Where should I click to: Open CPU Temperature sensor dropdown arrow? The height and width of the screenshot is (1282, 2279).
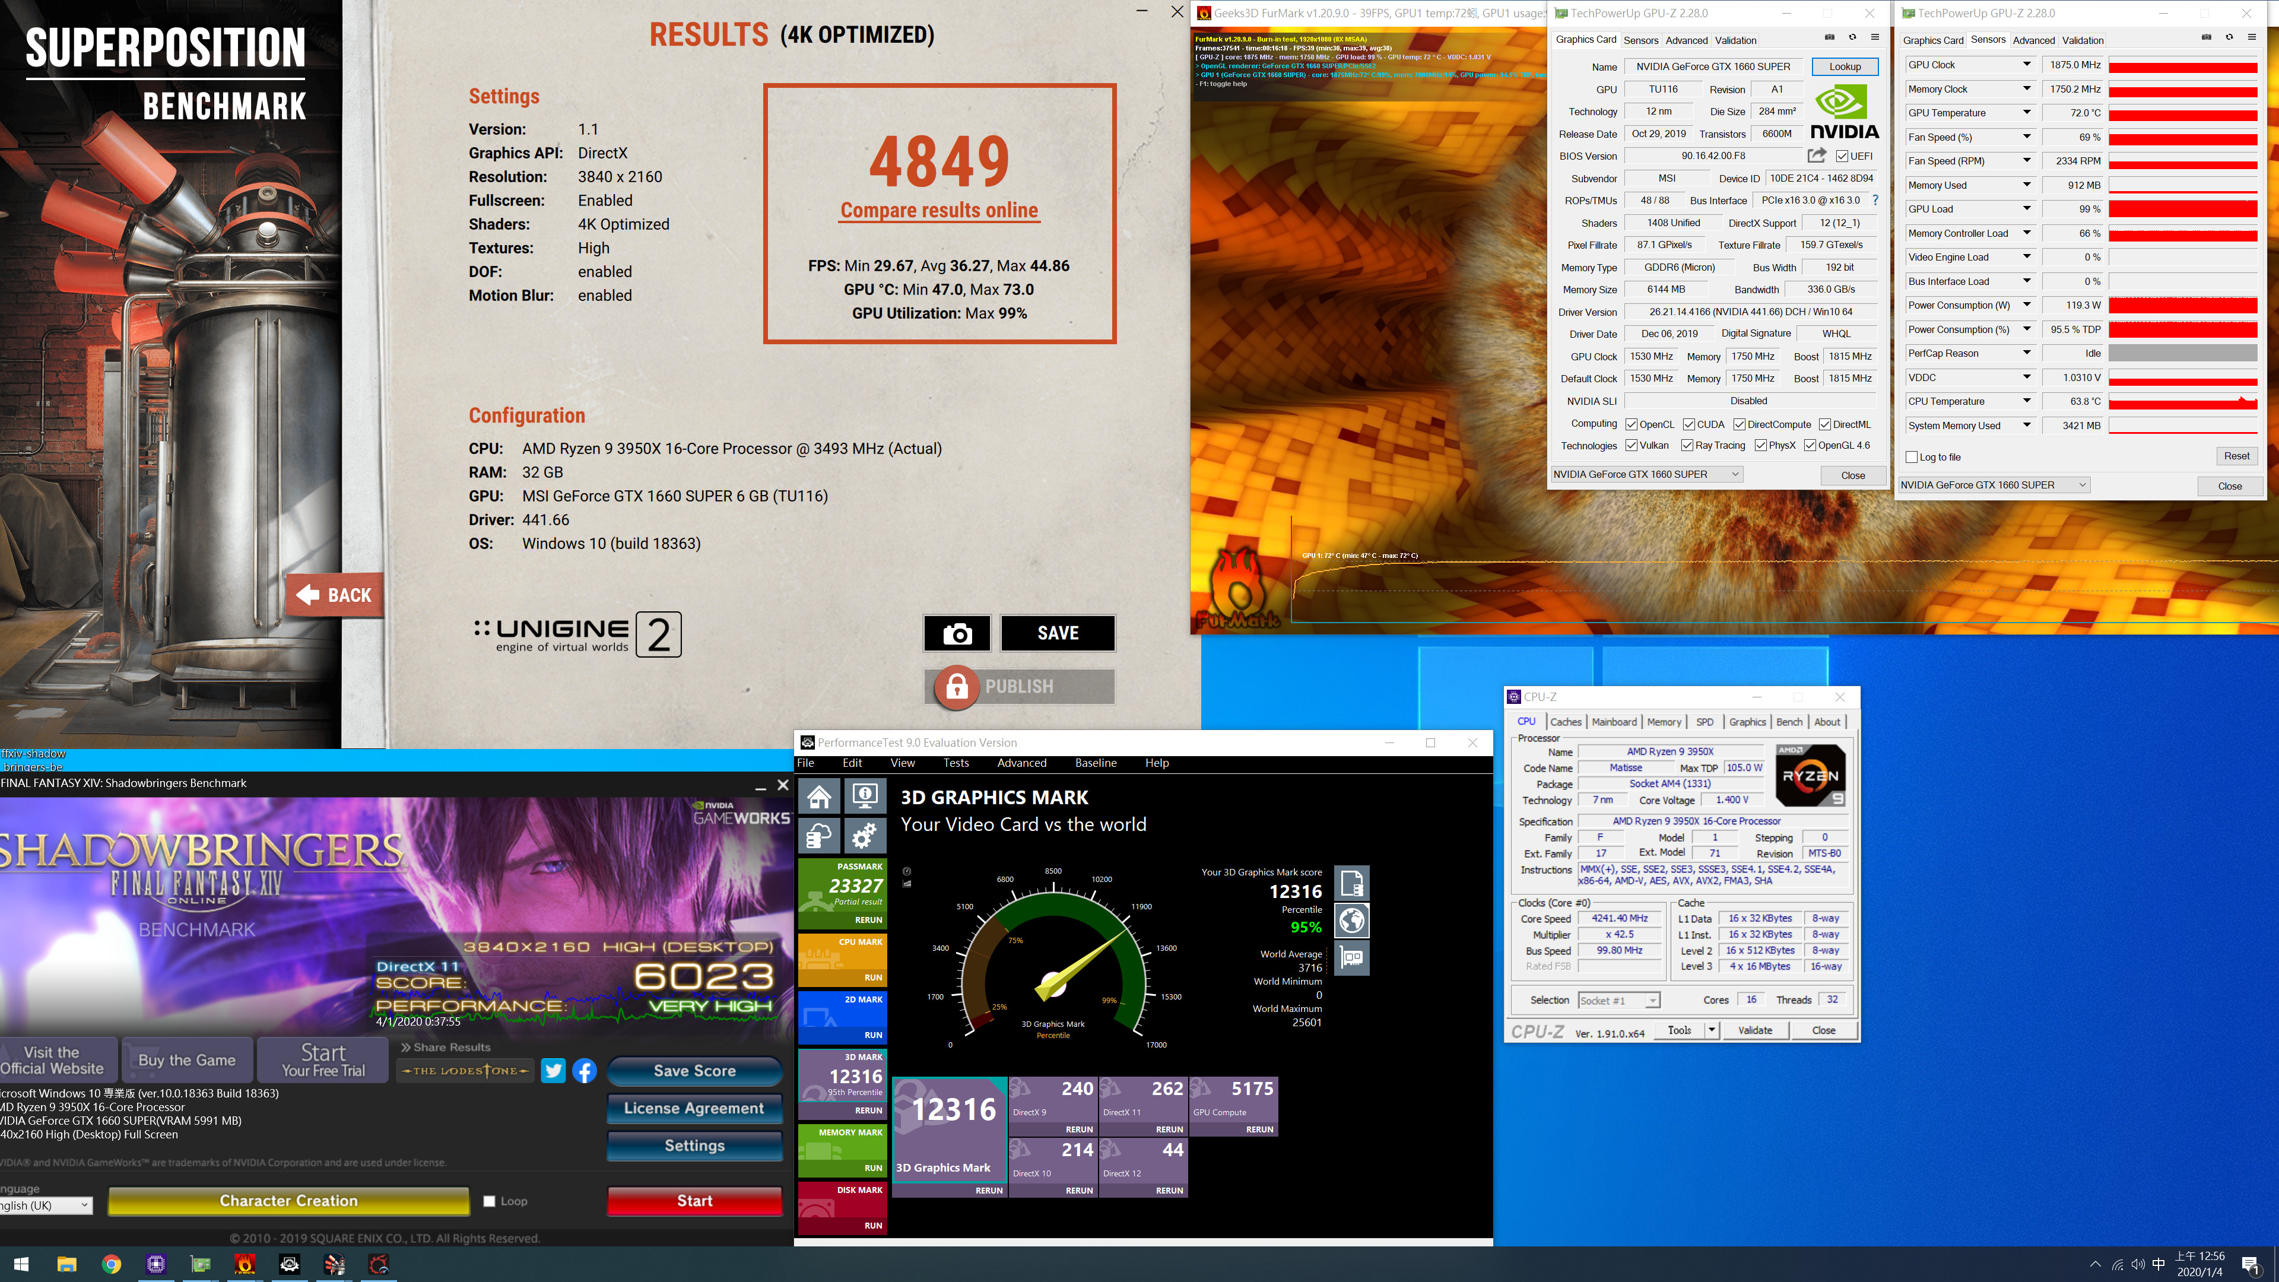(x=2026, y=402)
